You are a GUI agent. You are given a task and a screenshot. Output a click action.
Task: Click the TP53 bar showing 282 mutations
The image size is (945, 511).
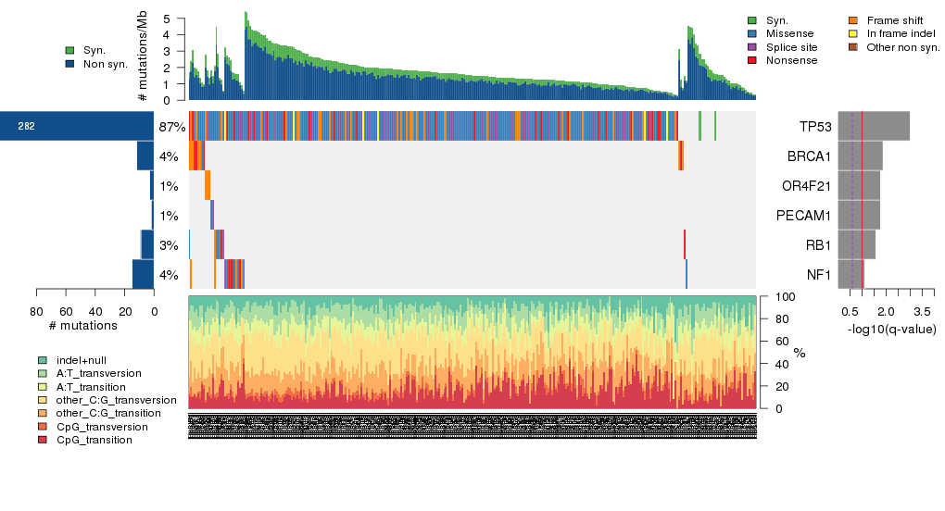point(77,126)
